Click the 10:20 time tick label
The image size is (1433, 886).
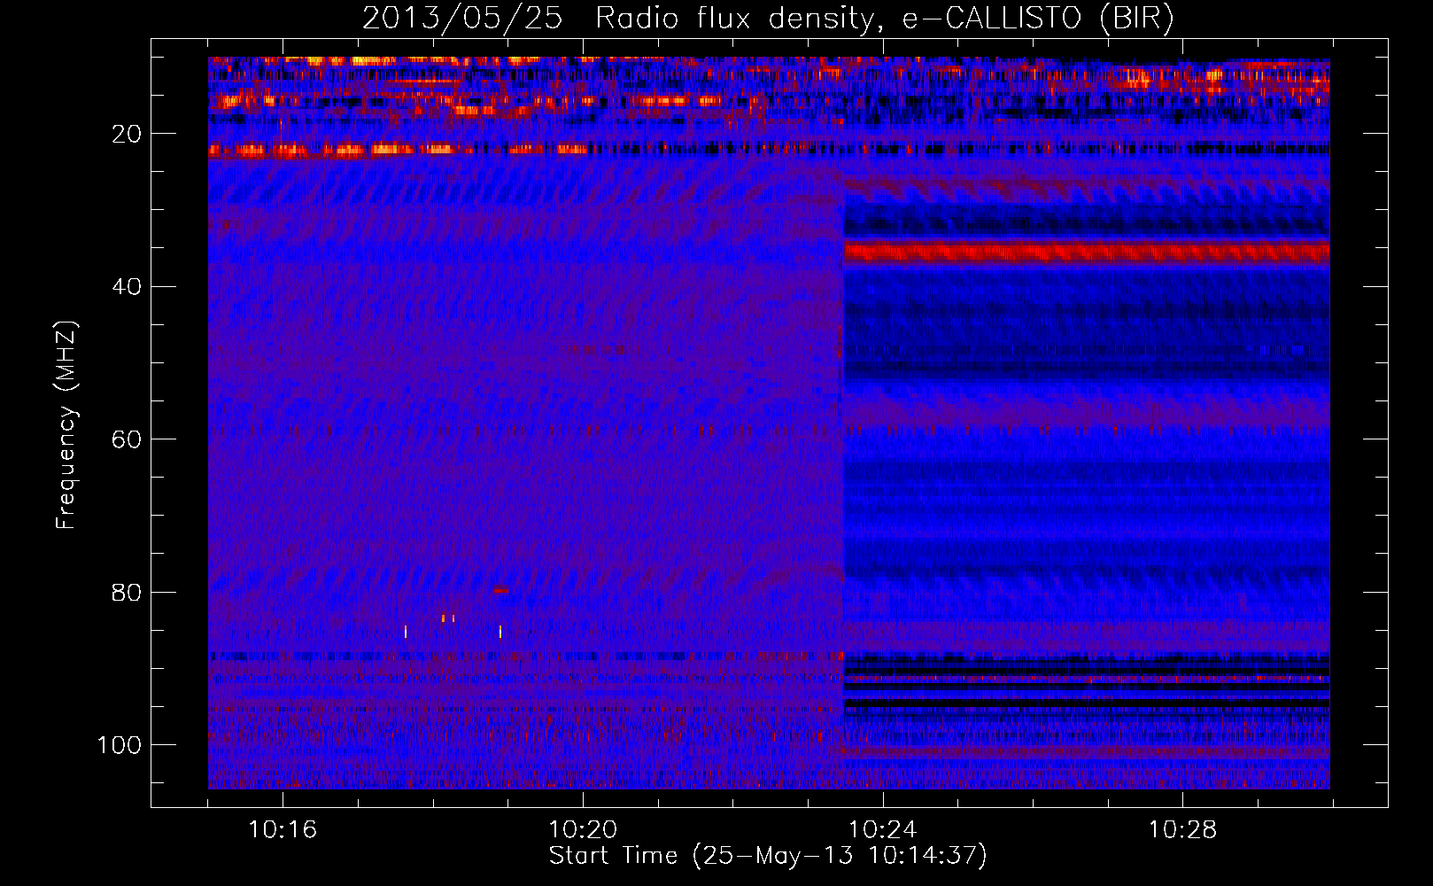coord(583,830)
